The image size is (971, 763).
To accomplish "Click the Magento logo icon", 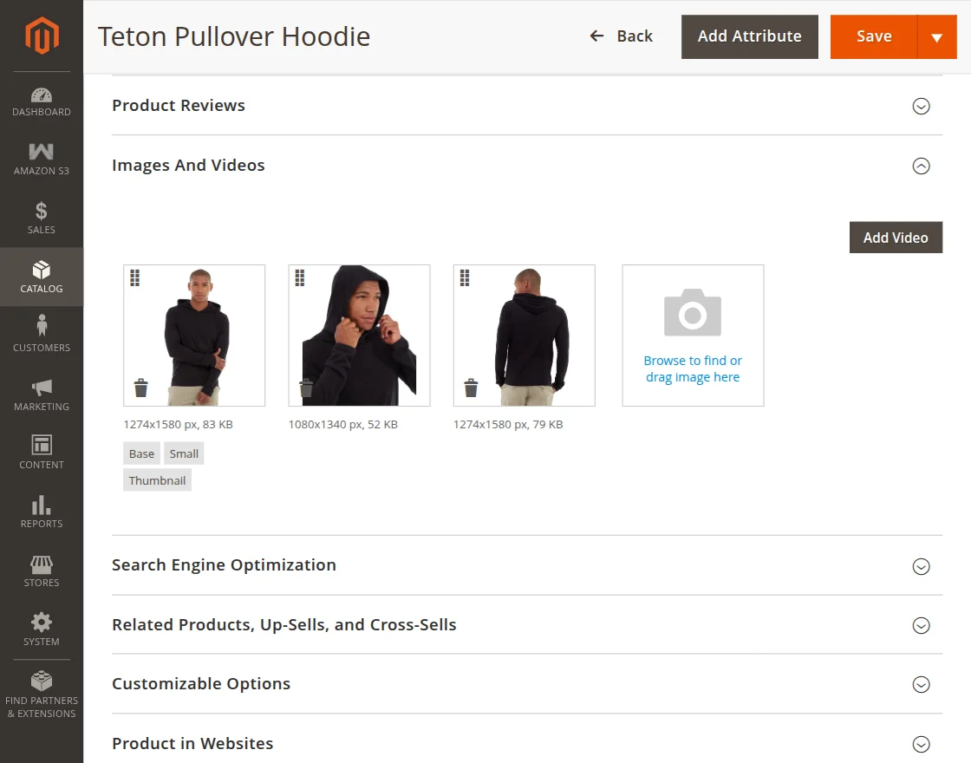I will coord(42,36).
